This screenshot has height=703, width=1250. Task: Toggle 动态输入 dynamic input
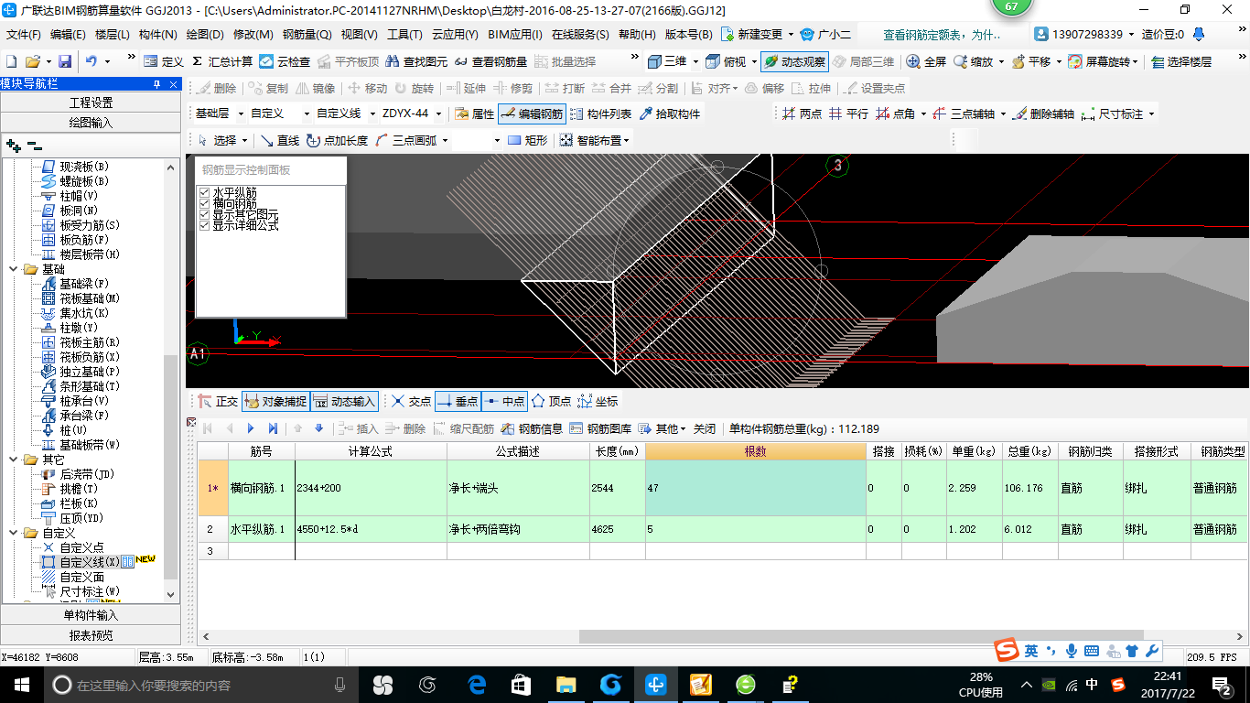click(x=344, y=401)
